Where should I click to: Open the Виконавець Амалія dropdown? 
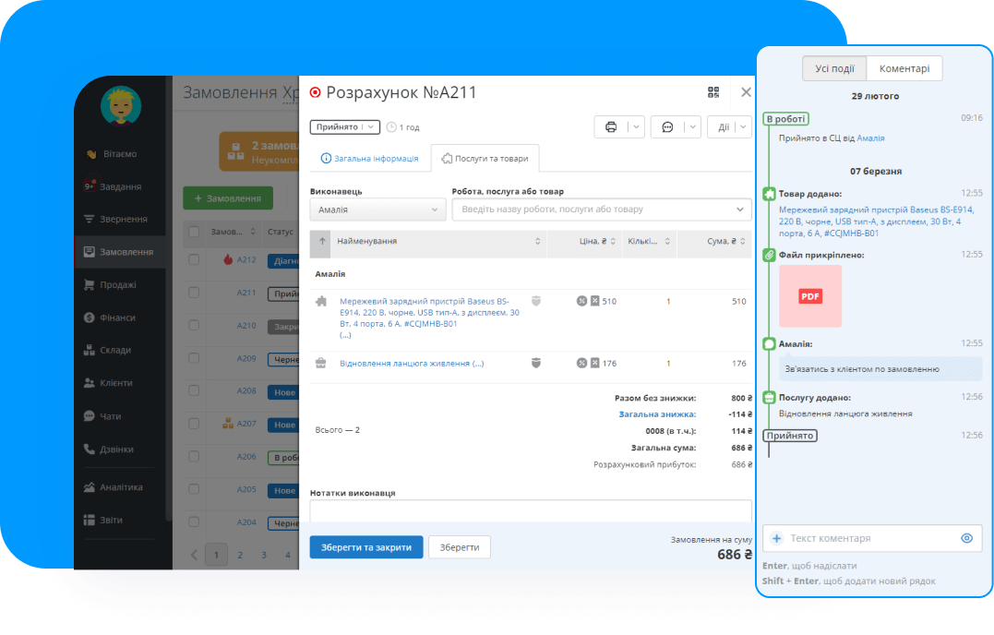[x=377, y=210]
